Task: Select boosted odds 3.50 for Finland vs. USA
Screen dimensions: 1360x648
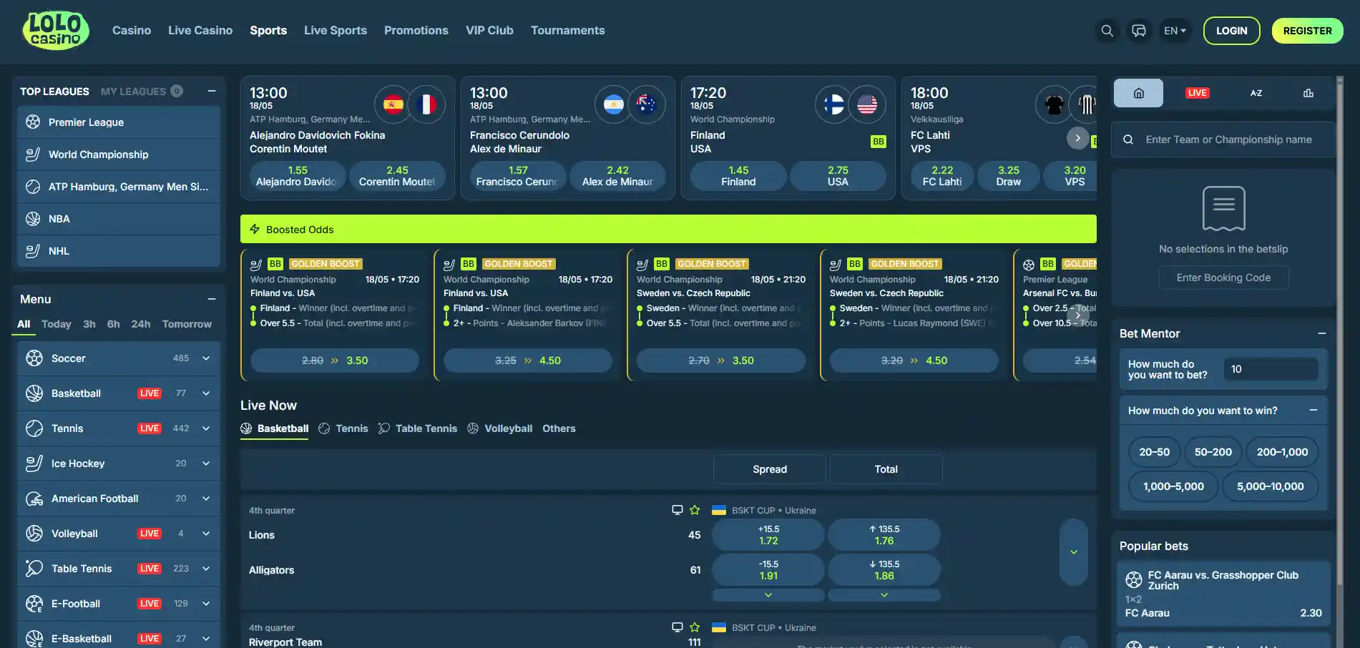Action: [335, 360]
